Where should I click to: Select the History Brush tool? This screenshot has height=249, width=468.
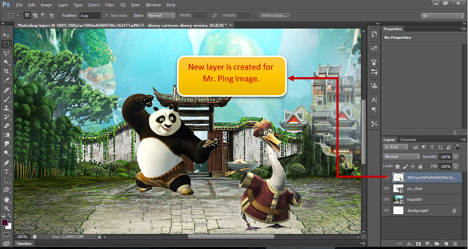coord(6,117)
